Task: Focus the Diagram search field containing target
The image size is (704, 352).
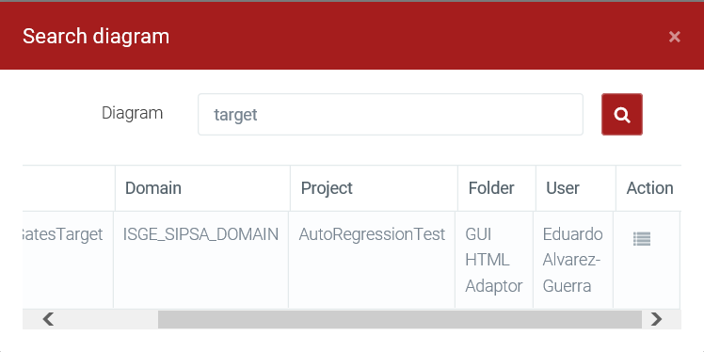Action: point(391,115)
